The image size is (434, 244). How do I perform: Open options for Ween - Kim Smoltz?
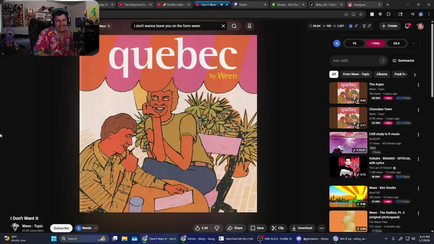click(418, 188)
